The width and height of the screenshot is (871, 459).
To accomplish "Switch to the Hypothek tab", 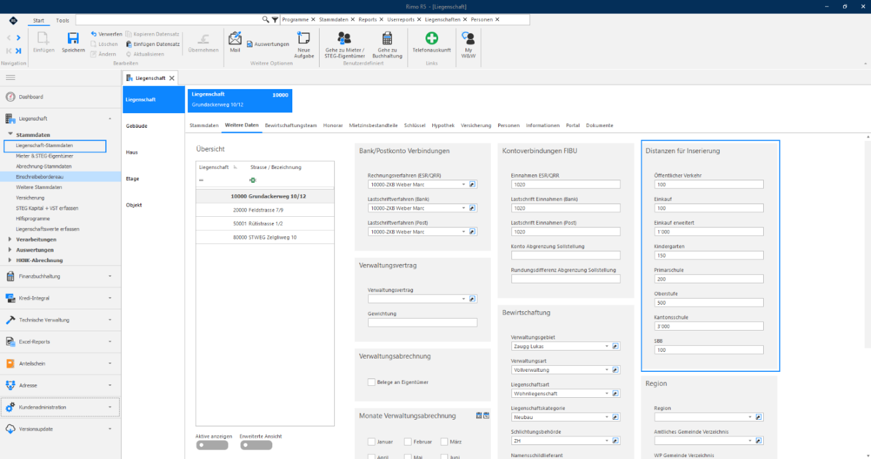I will click(443, 125).
